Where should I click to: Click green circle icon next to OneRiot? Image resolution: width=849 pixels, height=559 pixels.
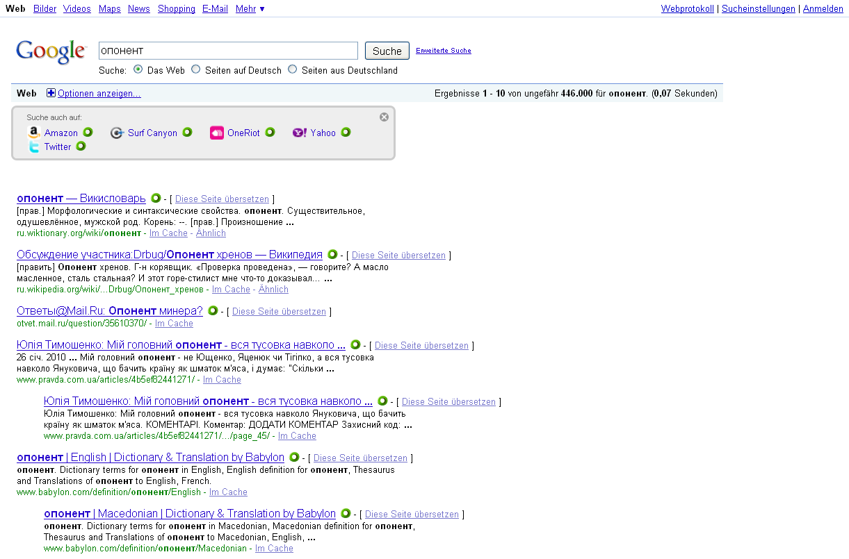[270, 132]
